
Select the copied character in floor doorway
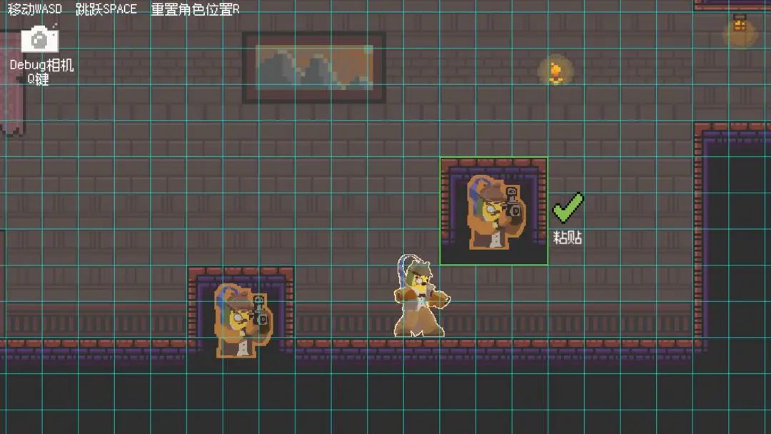tap(243, 321)
